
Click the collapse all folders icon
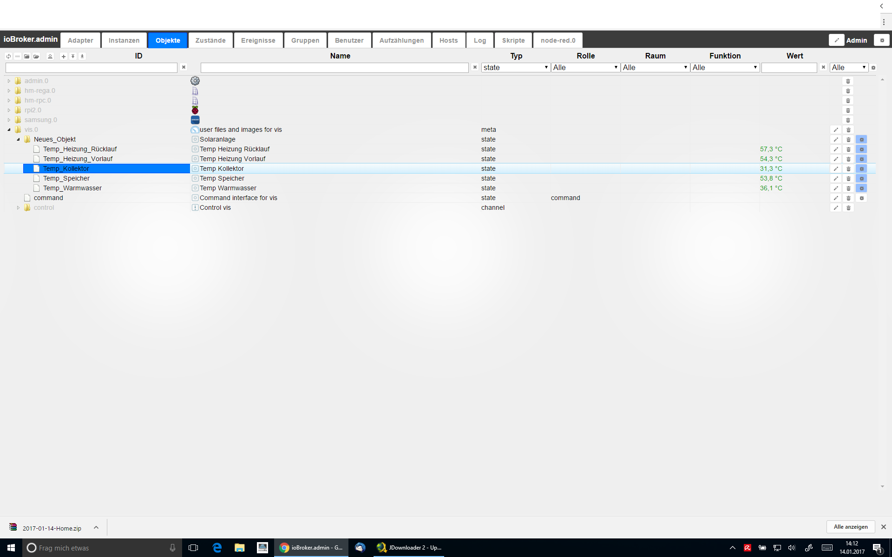coord(27,56)
